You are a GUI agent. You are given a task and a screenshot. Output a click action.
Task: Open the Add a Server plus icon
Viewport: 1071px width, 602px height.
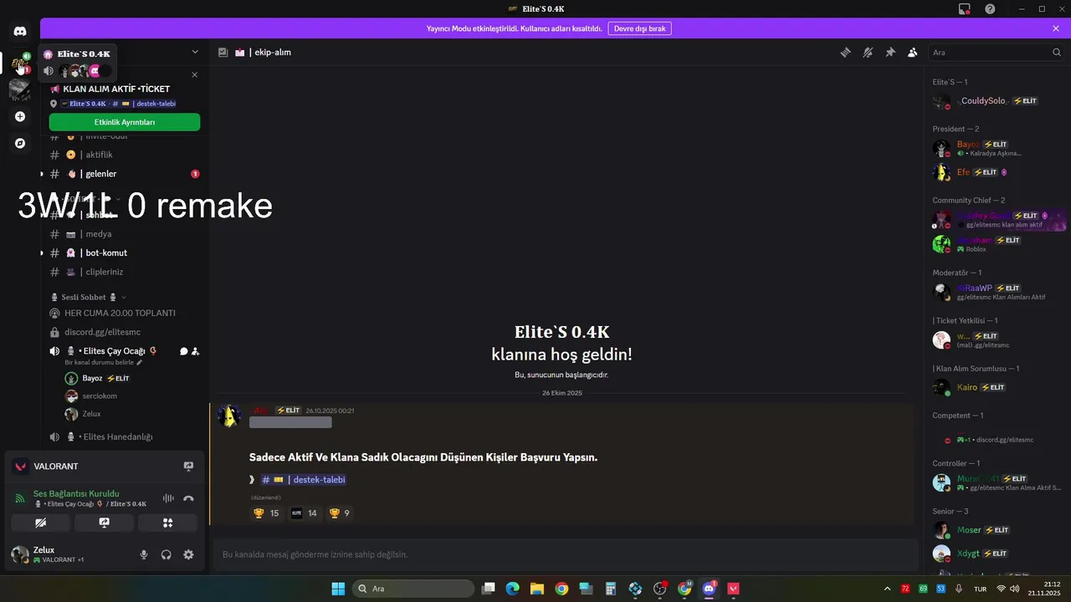tap(20, 116)
